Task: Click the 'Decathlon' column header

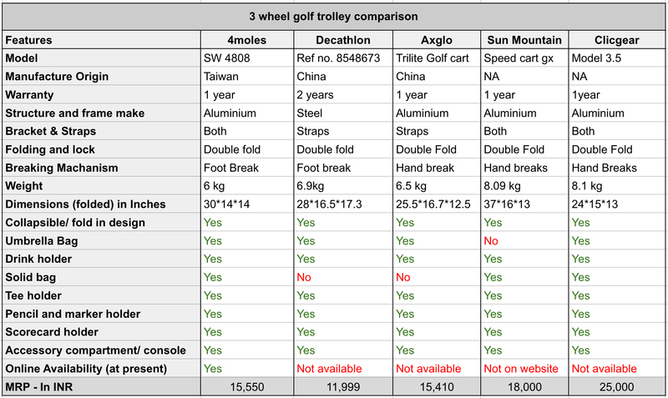Action: click(x=342, y=39)
